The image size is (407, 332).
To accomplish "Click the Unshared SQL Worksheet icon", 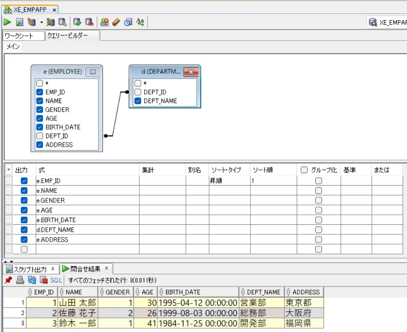I will click(x=105, y=22).
